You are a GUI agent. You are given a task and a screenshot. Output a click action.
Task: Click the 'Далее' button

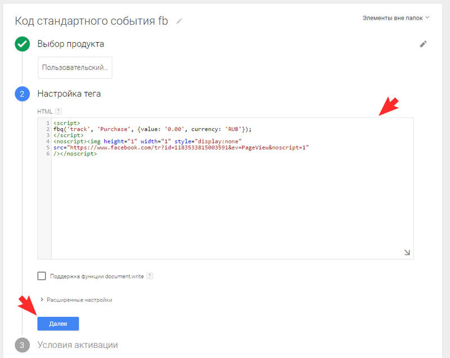(58, 324)
